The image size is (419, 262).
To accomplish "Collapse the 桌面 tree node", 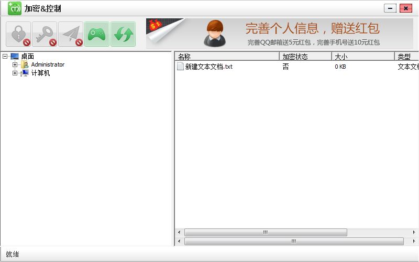I will 5,56.
